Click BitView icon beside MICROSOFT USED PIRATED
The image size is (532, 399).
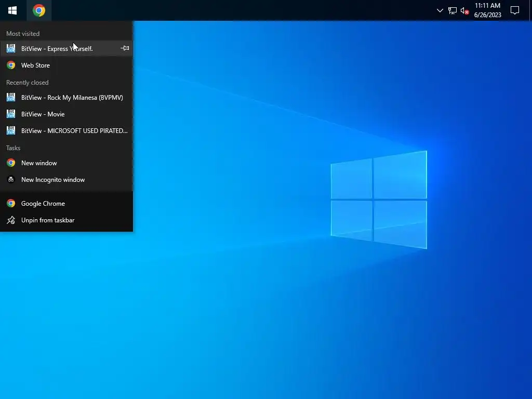(11, 130)
